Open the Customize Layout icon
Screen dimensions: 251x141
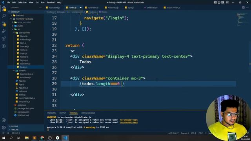pyautogui.click(x=227, y=2)
